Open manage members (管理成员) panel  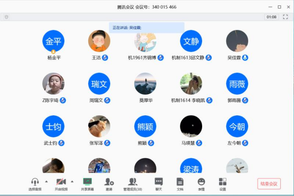tap(133, 182)
